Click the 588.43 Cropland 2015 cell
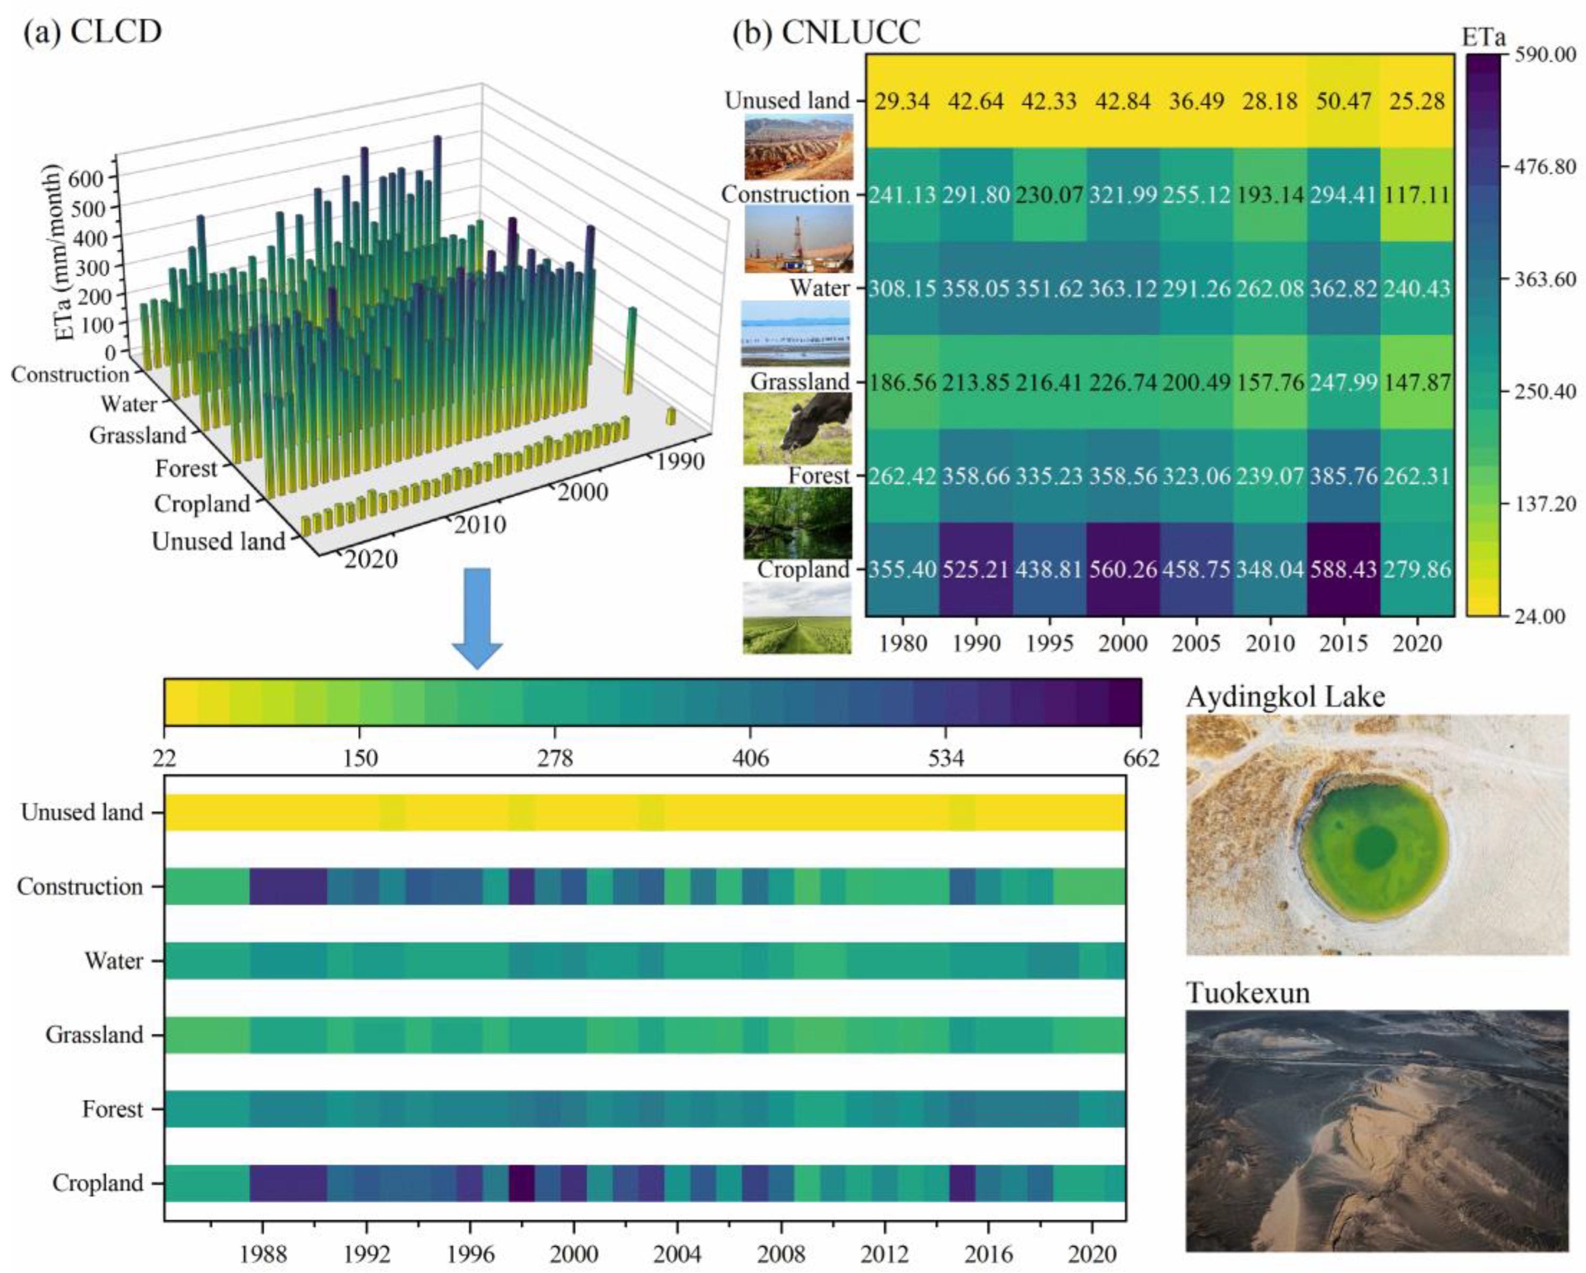1586x1273 pixels. (1343, 569)
